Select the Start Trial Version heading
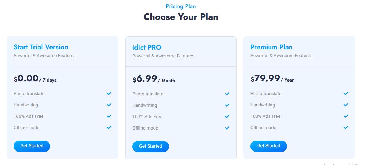This screenshot has width=365, height=165. coord(41,47)
